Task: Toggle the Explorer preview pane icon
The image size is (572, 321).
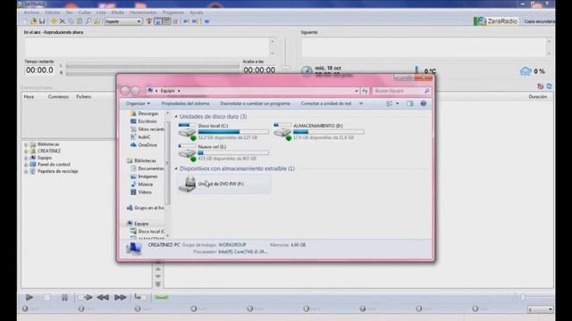Action: pos(410,103)
